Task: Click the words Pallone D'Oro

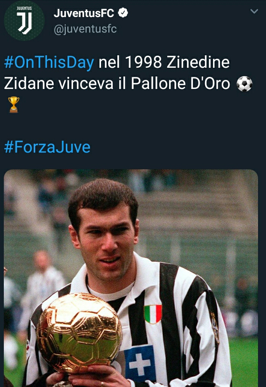Action: coord(180,84)
